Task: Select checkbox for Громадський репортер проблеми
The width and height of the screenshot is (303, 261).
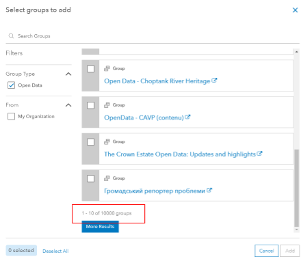Action: coord(90,178)
